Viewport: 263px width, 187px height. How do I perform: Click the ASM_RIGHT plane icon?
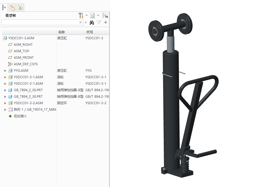(x=10, y=45)
